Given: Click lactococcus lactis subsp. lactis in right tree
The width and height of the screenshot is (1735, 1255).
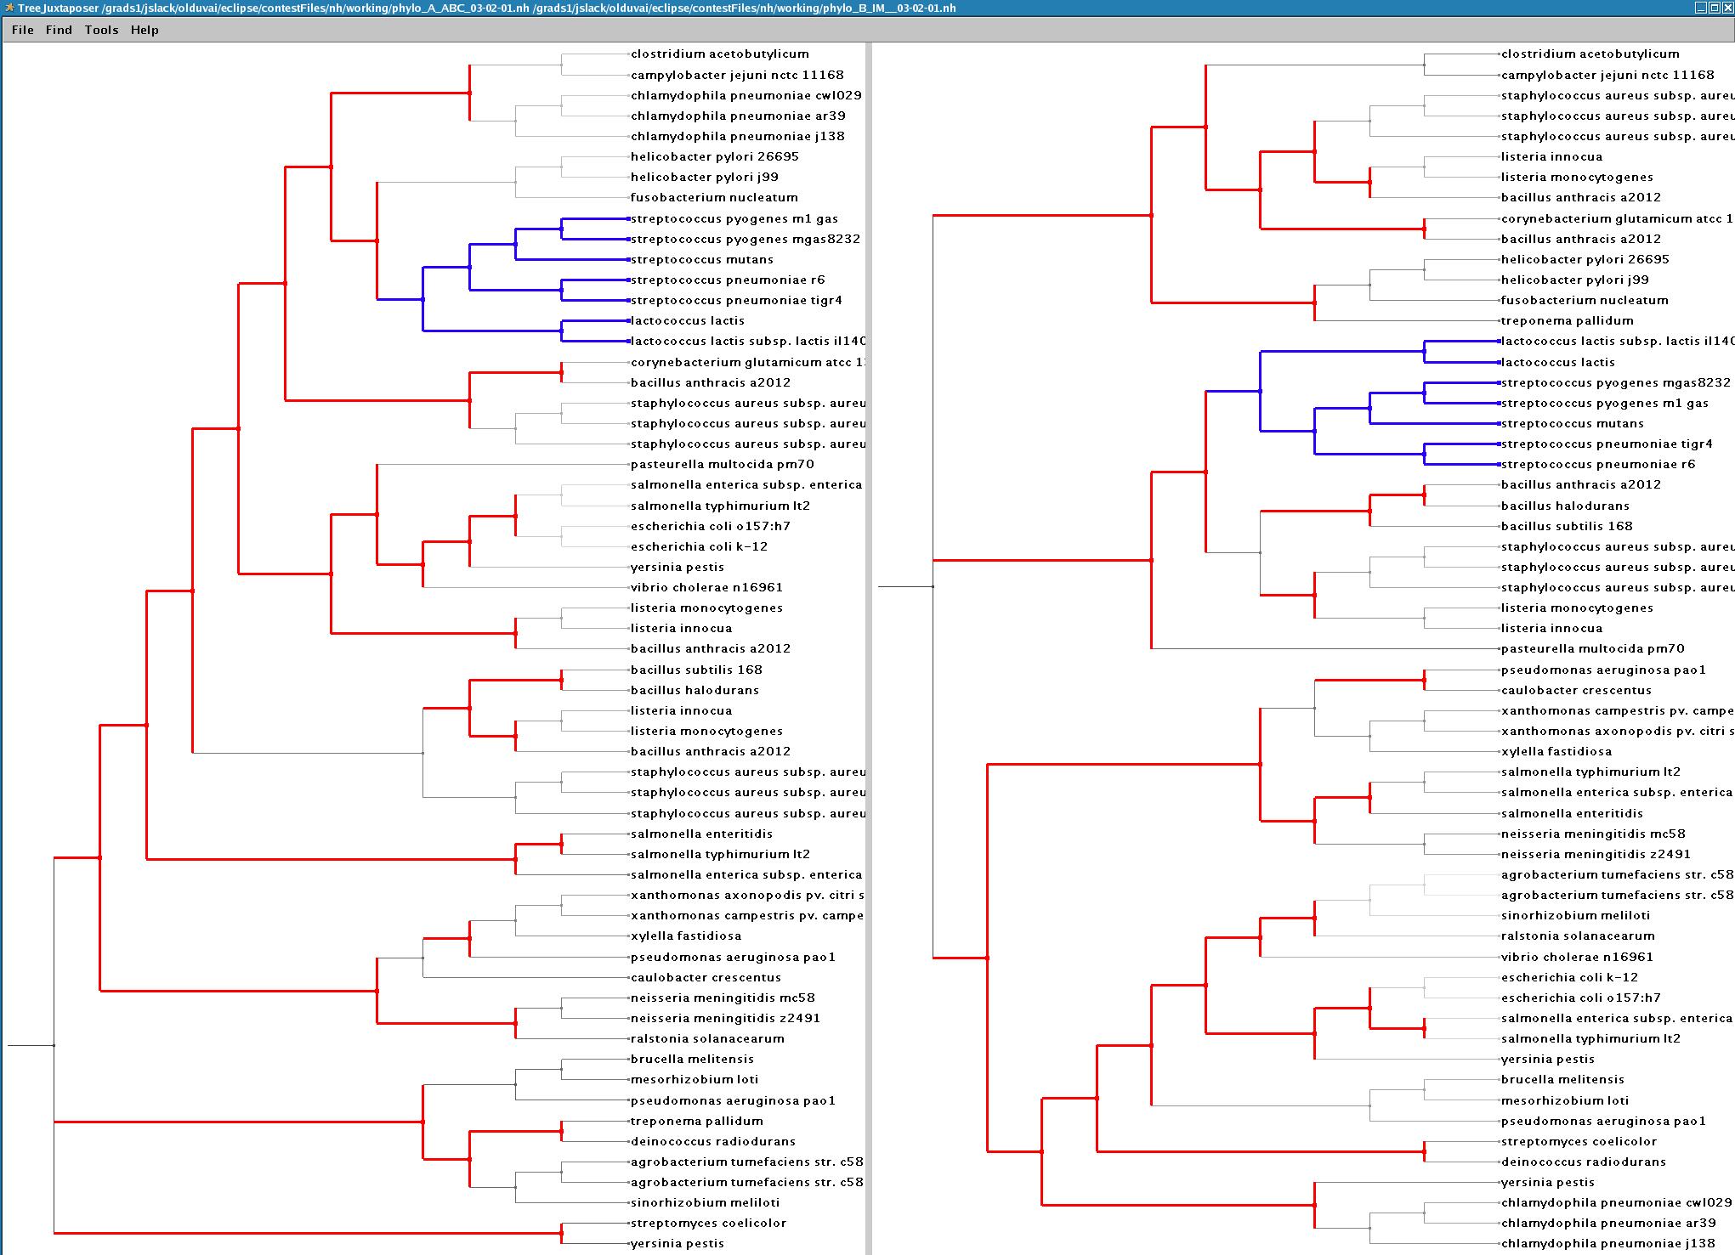Looking at the screenshot, I should [x=1617, y=341].
